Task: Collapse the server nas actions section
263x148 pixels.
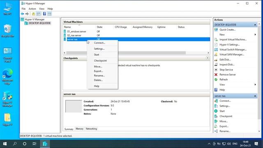Action: click(255, 96)
